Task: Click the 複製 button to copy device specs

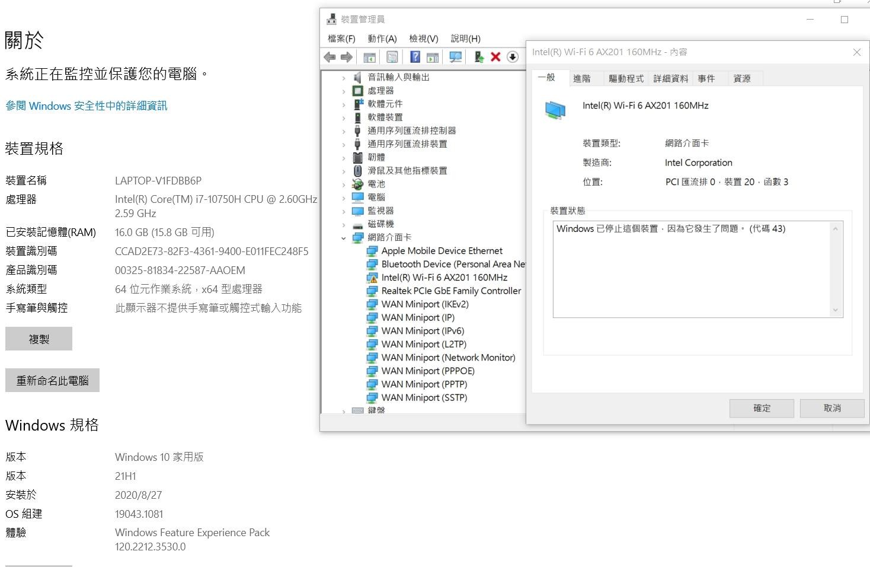Action: (39, 338)
